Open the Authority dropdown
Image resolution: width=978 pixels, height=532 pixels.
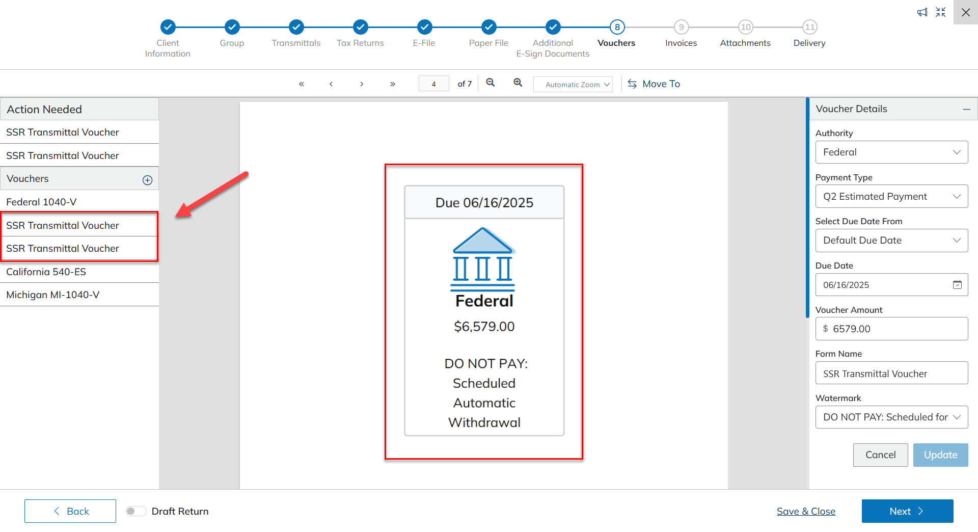(x=891, y=152)
